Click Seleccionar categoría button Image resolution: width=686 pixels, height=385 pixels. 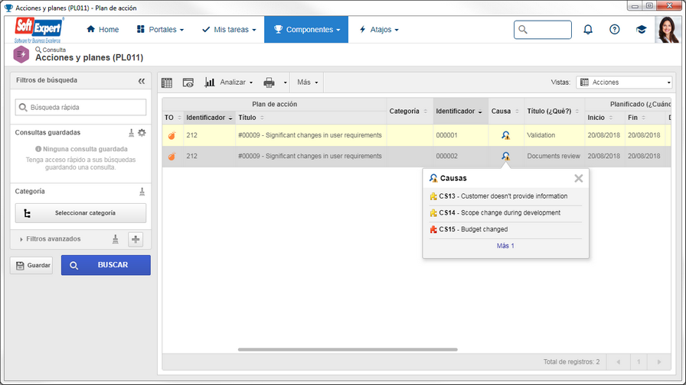[x=80, y=213]
